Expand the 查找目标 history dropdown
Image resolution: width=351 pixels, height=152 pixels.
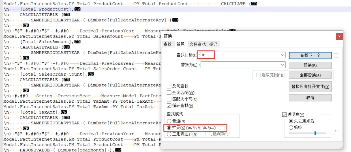282,55
